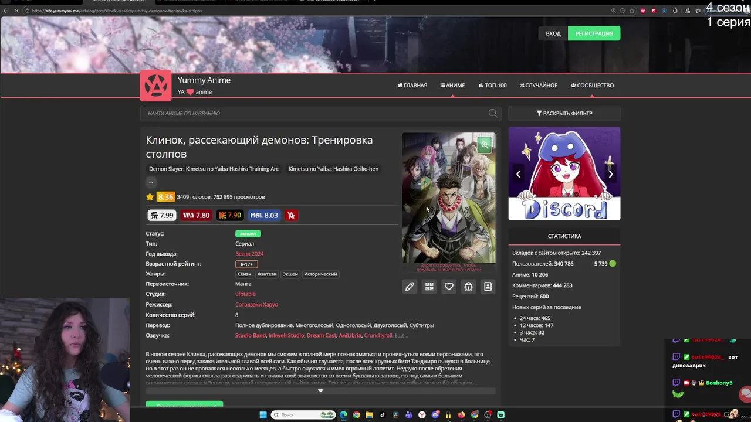Open the Windows Start menu
This screenshot has width=751, height=422.
[x=263, y=415]
